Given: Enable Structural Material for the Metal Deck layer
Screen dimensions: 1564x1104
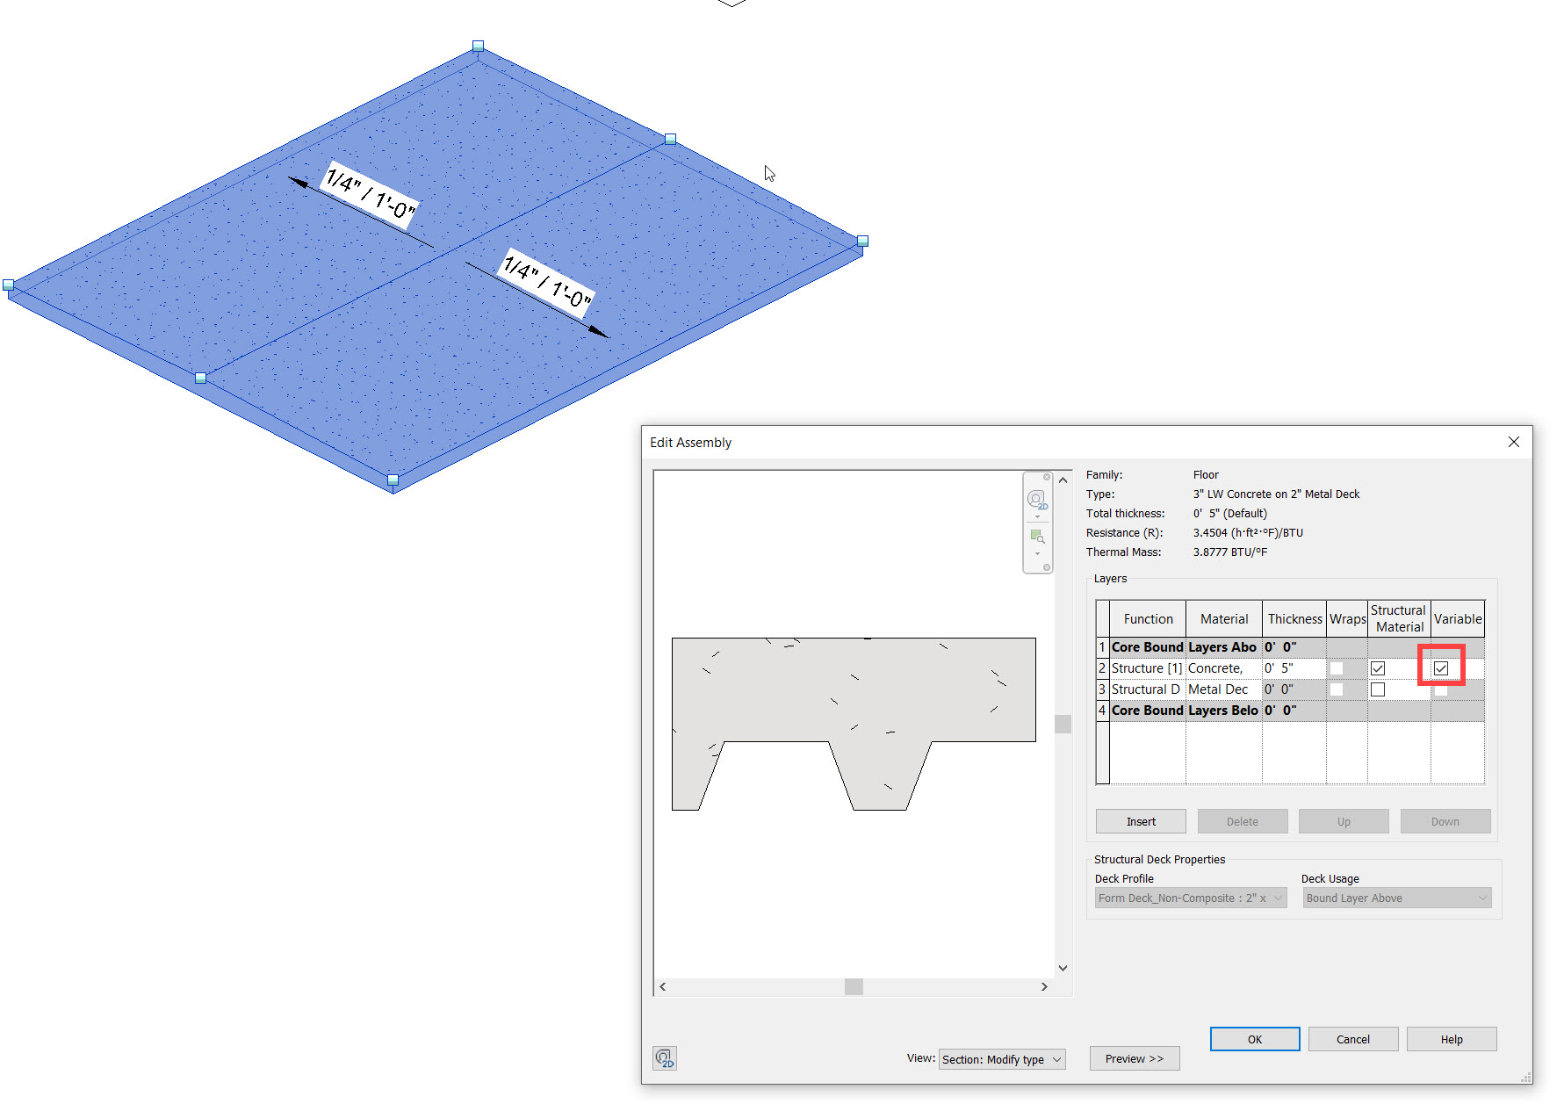Looking at the screenshot, I should (1377, 689).
